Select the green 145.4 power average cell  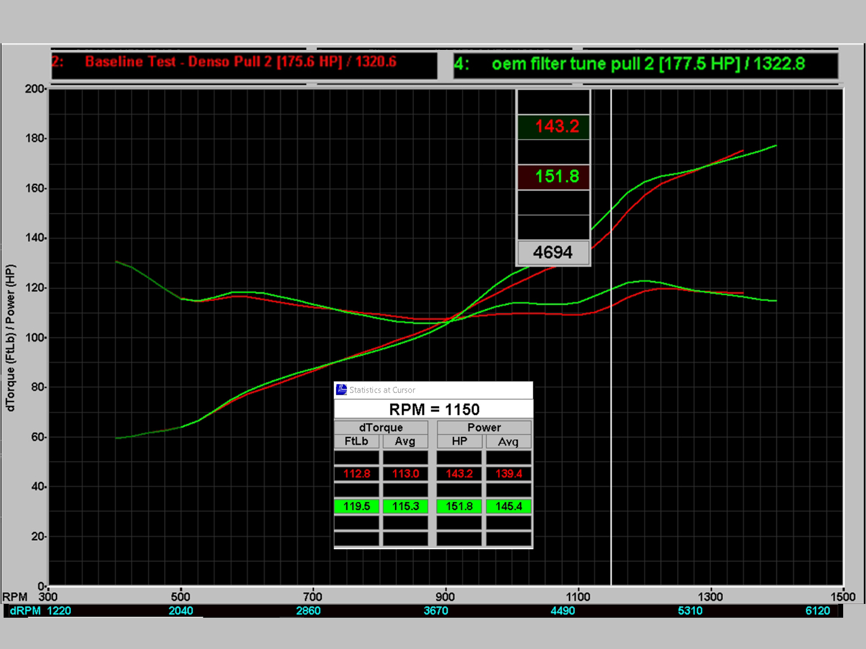508,506
